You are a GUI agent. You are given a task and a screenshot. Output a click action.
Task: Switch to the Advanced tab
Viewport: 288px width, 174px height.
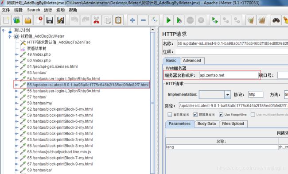pyautogui.click(x=192, y=61)
